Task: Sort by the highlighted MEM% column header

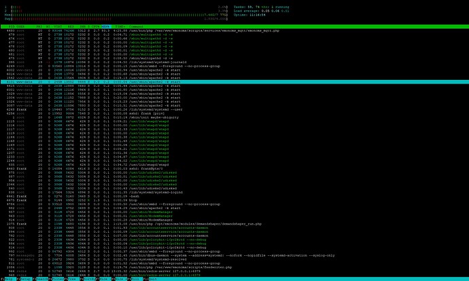Action: [106, 26]
